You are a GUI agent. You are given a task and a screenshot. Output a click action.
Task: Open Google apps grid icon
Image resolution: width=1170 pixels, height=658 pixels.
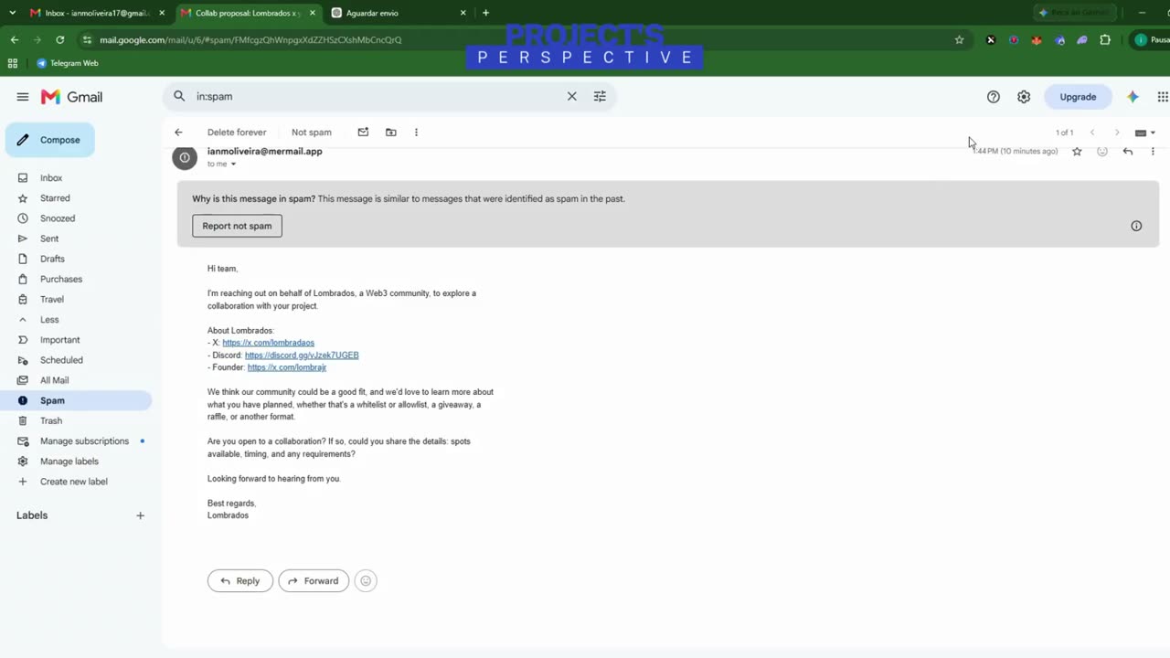pyautogui.click(x=1163, y=97)
